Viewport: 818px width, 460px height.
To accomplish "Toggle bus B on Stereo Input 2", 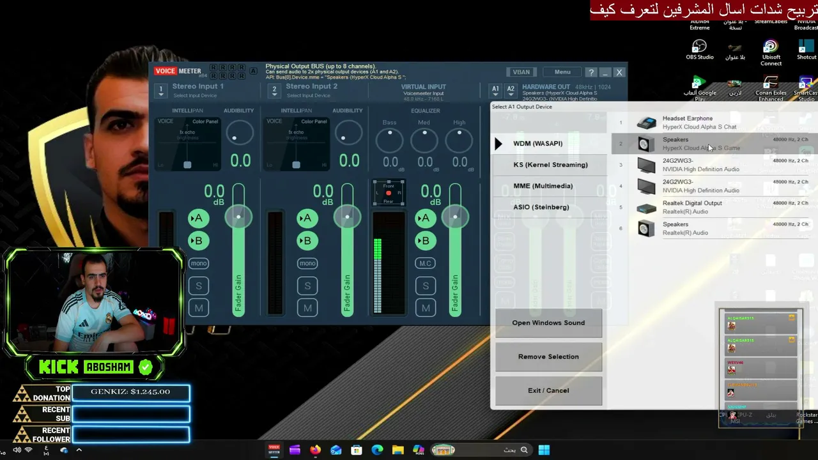I will 307,241.
